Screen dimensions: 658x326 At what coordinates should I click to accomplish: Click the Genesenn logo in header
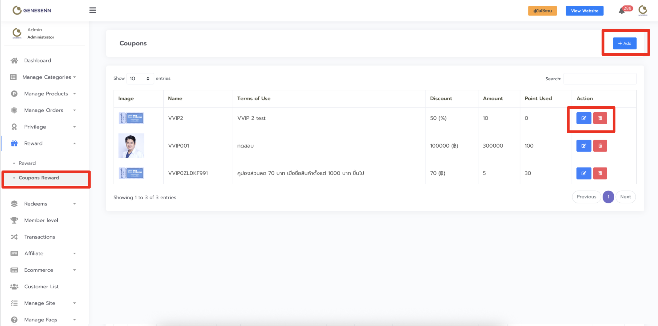[x=32, y=10]
